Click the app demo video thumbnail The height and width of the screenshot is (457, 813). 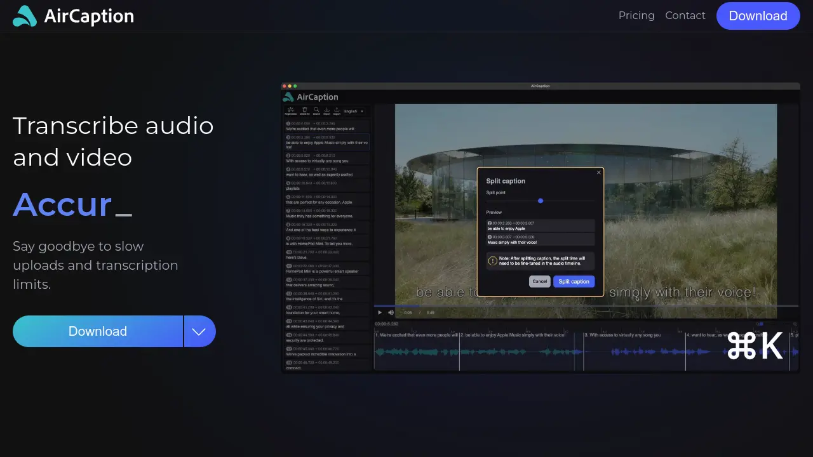[541, 227]
